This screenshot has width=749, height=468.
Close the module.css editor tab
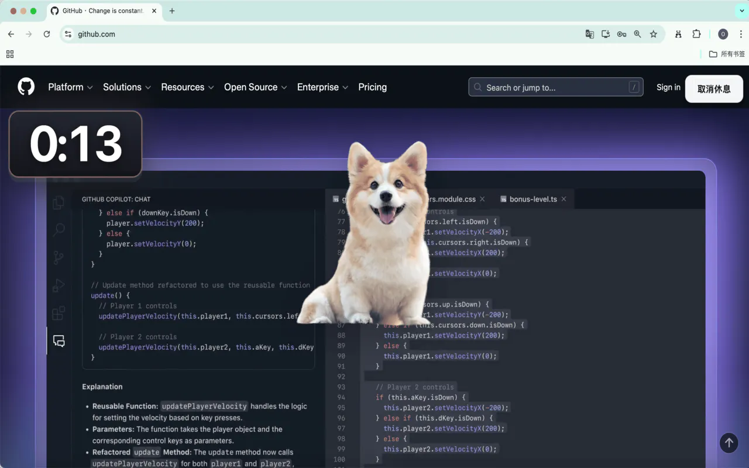pyautogui.click(x=482, y=199)
